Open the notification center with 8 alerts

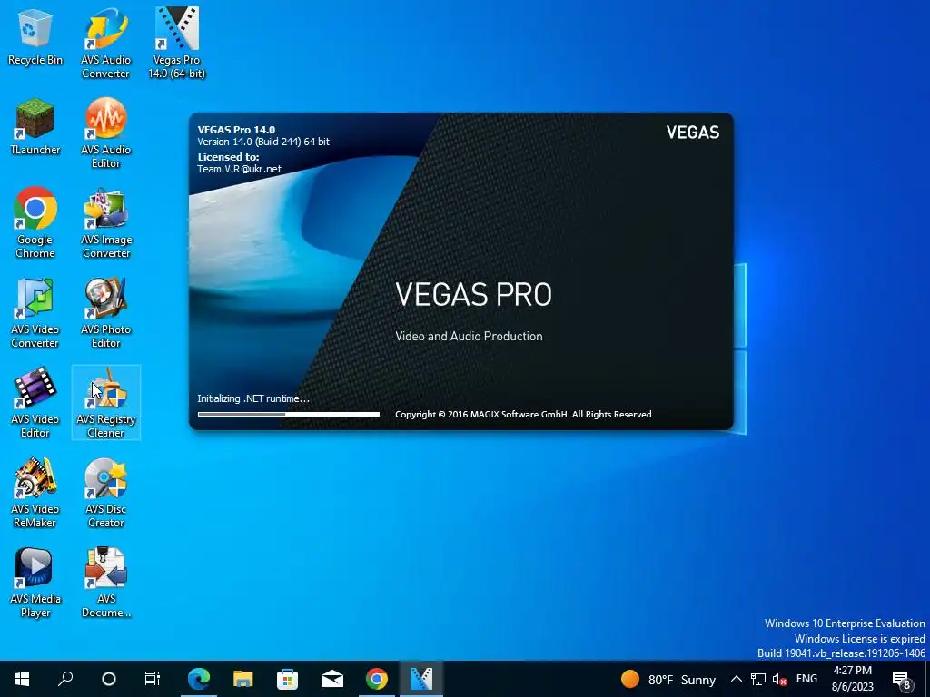click(x=902, y=680)
